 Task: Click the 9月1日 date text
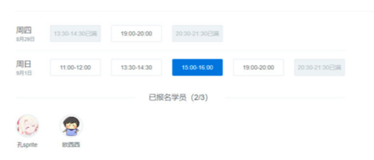click(x=24, y=73)
